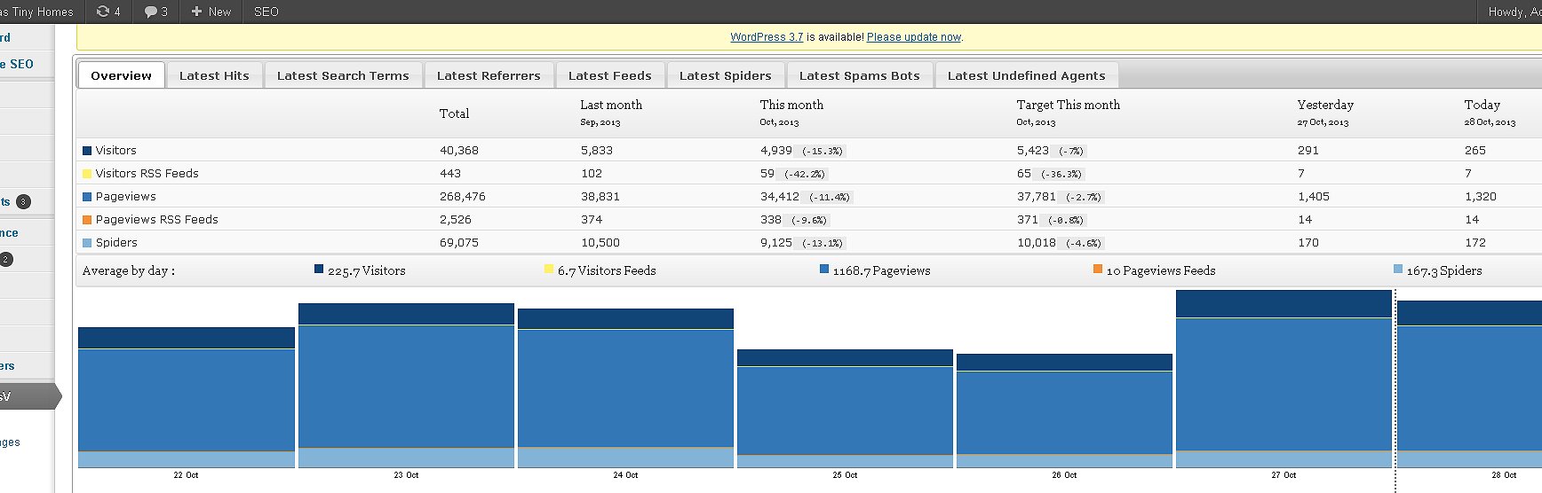Select the Overview tab
1542x493 pixels.
pyautogui.click(x=121, y=75)
